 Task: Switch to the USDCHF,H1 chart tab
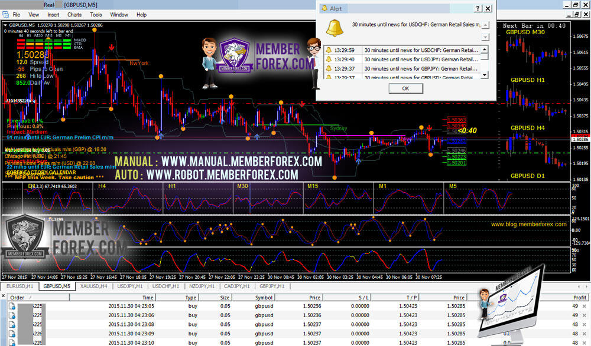click(x=166, y=286)
